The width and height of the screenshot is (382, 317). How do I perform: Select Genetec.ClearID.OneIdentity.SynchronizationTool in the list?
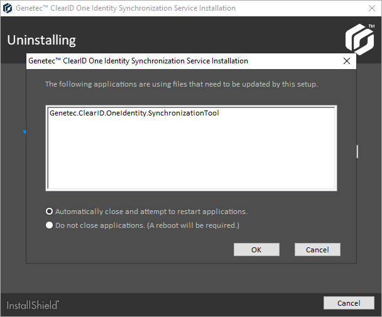[x=134, y=113]
